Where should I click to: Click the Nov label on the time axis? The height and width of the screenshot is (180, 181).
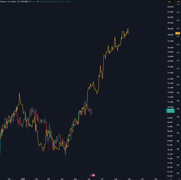pos(156,179)
